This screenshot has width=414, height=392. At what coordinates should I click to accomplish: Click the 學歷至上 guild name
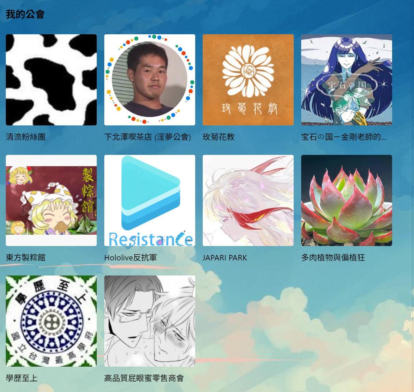pos(22,378)
